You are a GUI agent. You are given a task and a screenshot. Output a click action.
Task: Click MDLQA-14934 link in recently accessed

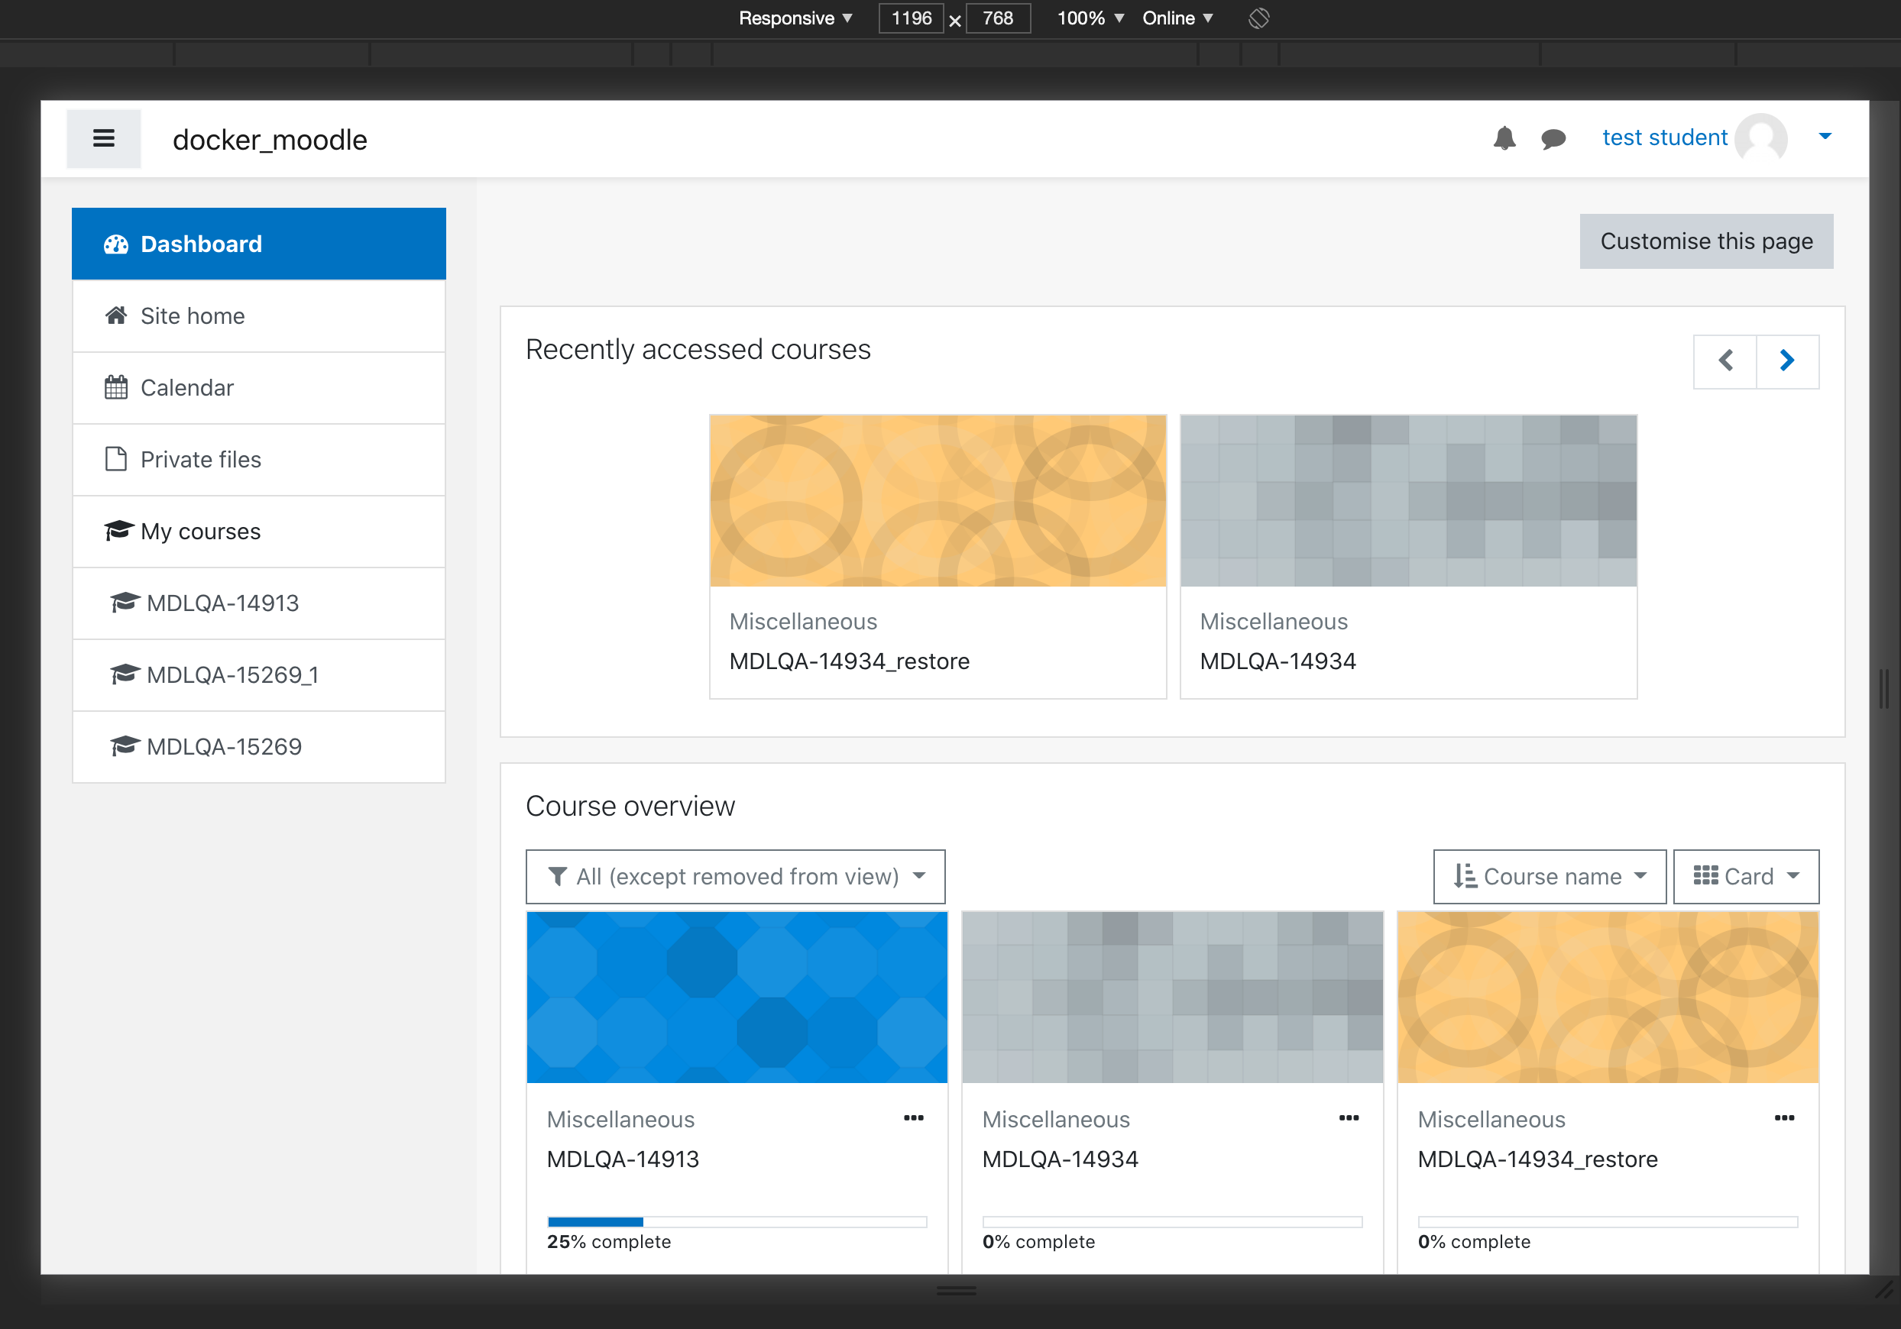click(1278, 662)
